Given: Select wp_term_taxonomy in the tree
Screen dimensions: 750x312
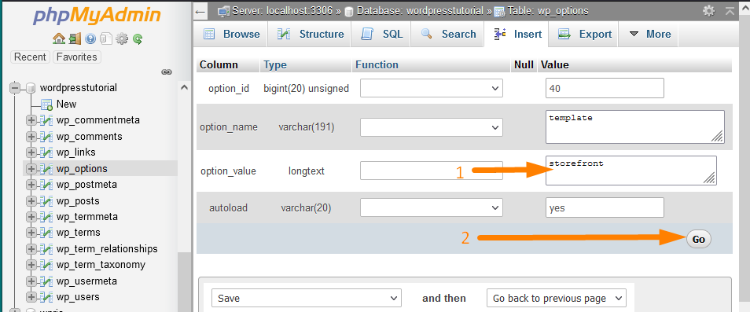Looking at the screenshot, I should click(x=101, y=265).
